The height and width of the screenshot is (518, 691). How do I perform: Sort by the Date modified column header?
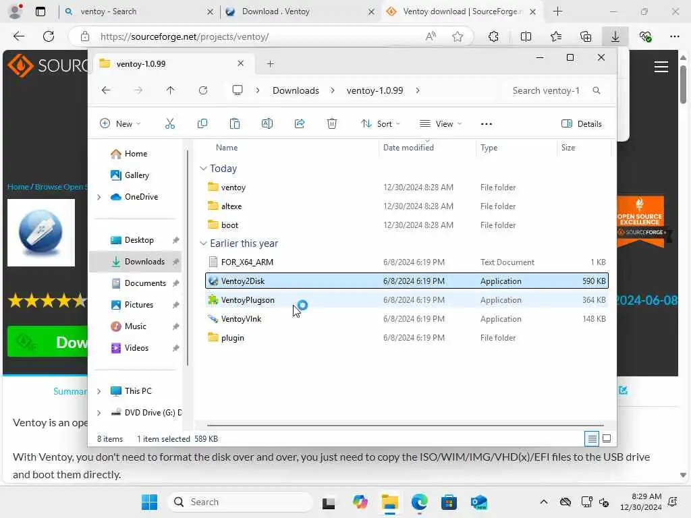408,148
